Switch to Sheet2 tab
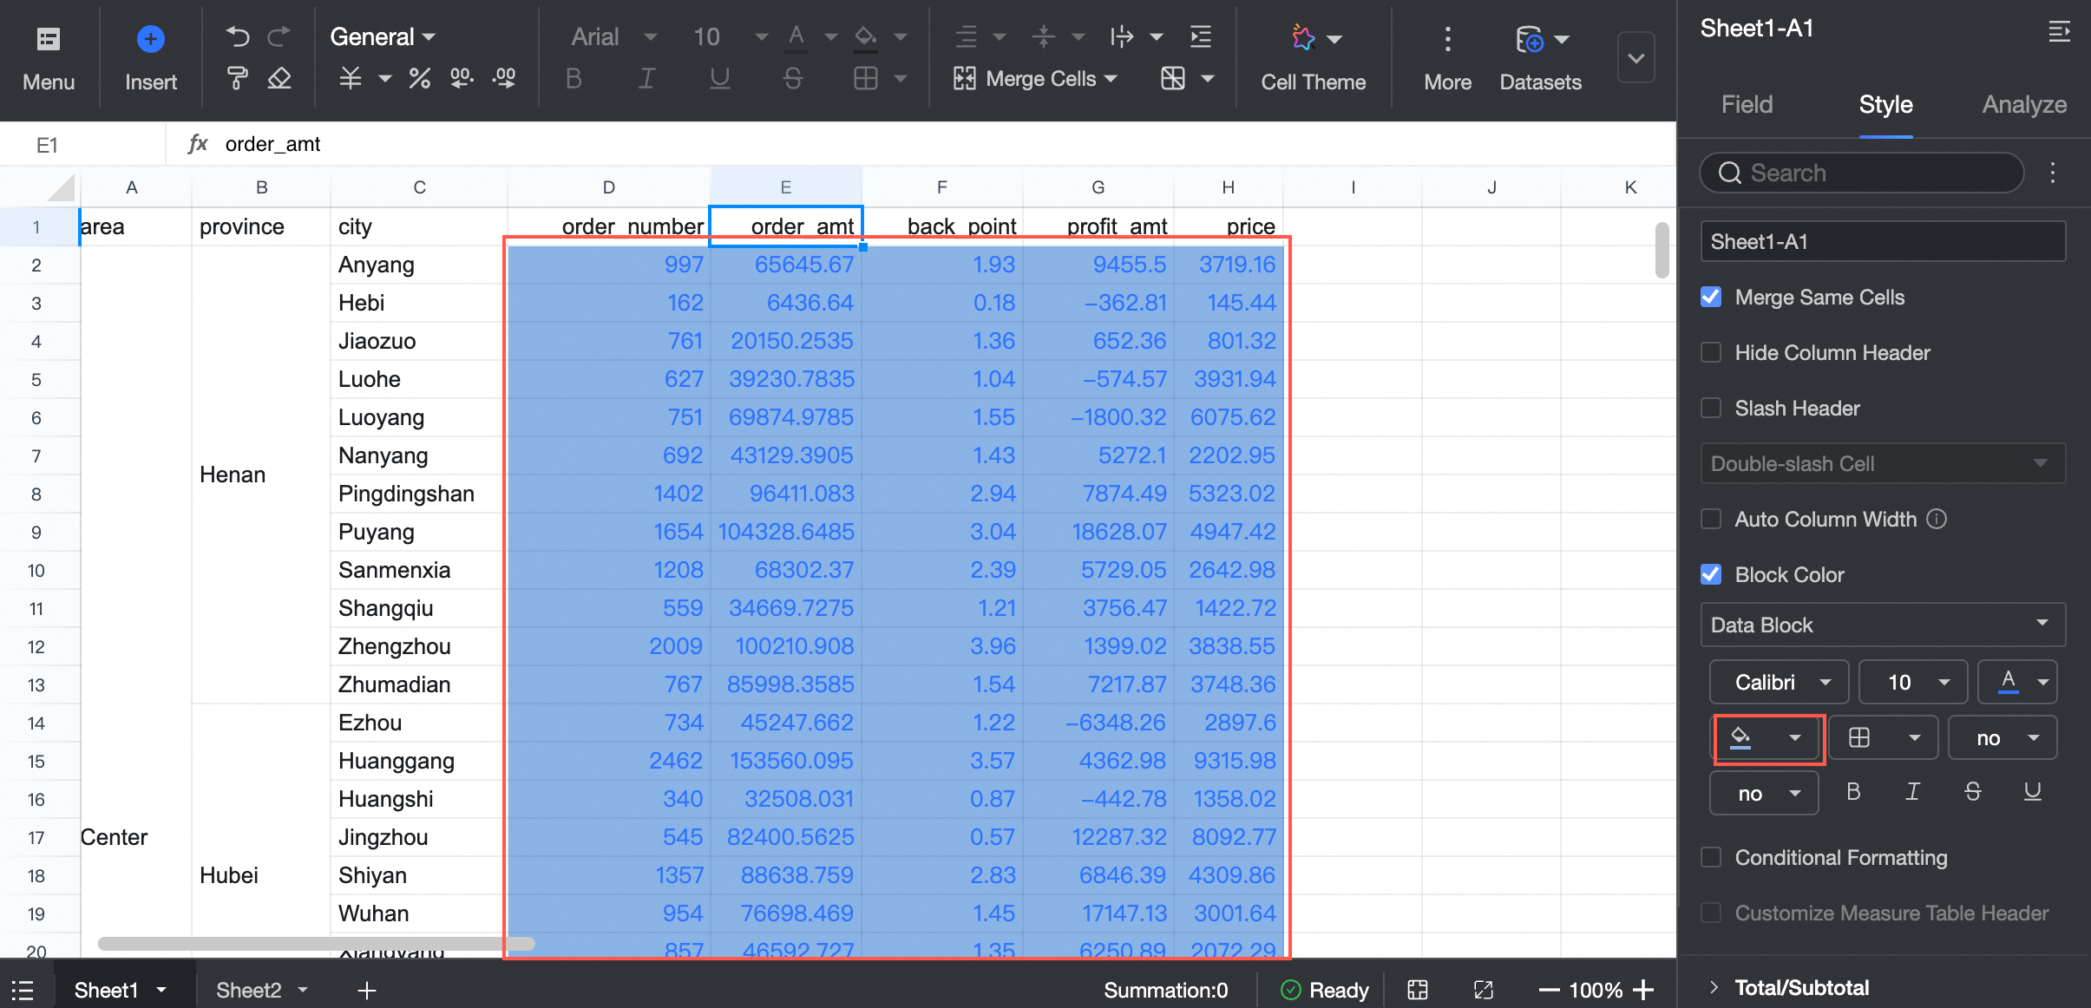Screen dimensions: 2091x1008 249,990
